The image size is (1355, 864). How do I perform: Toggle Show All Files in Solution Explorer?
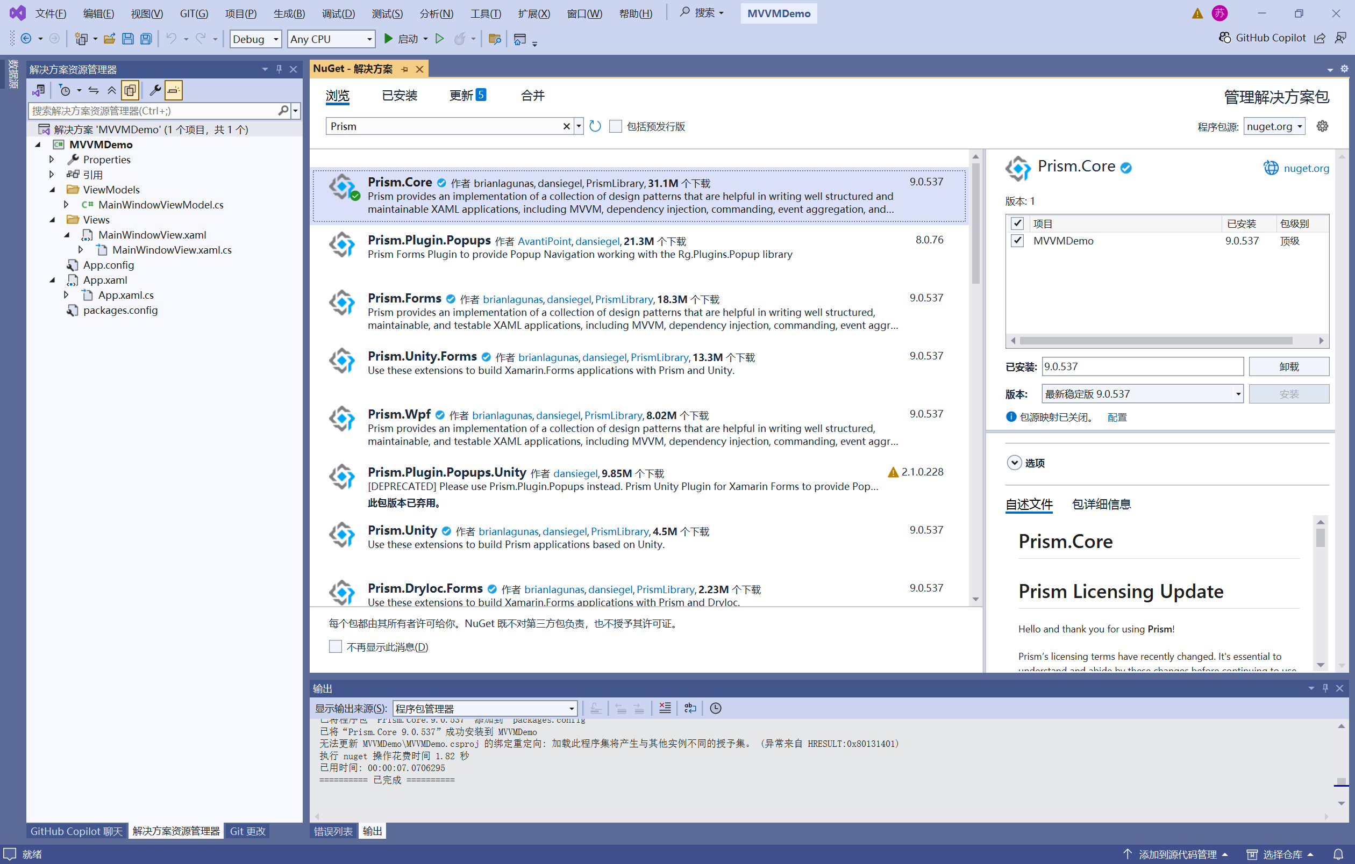click(130, 90)
